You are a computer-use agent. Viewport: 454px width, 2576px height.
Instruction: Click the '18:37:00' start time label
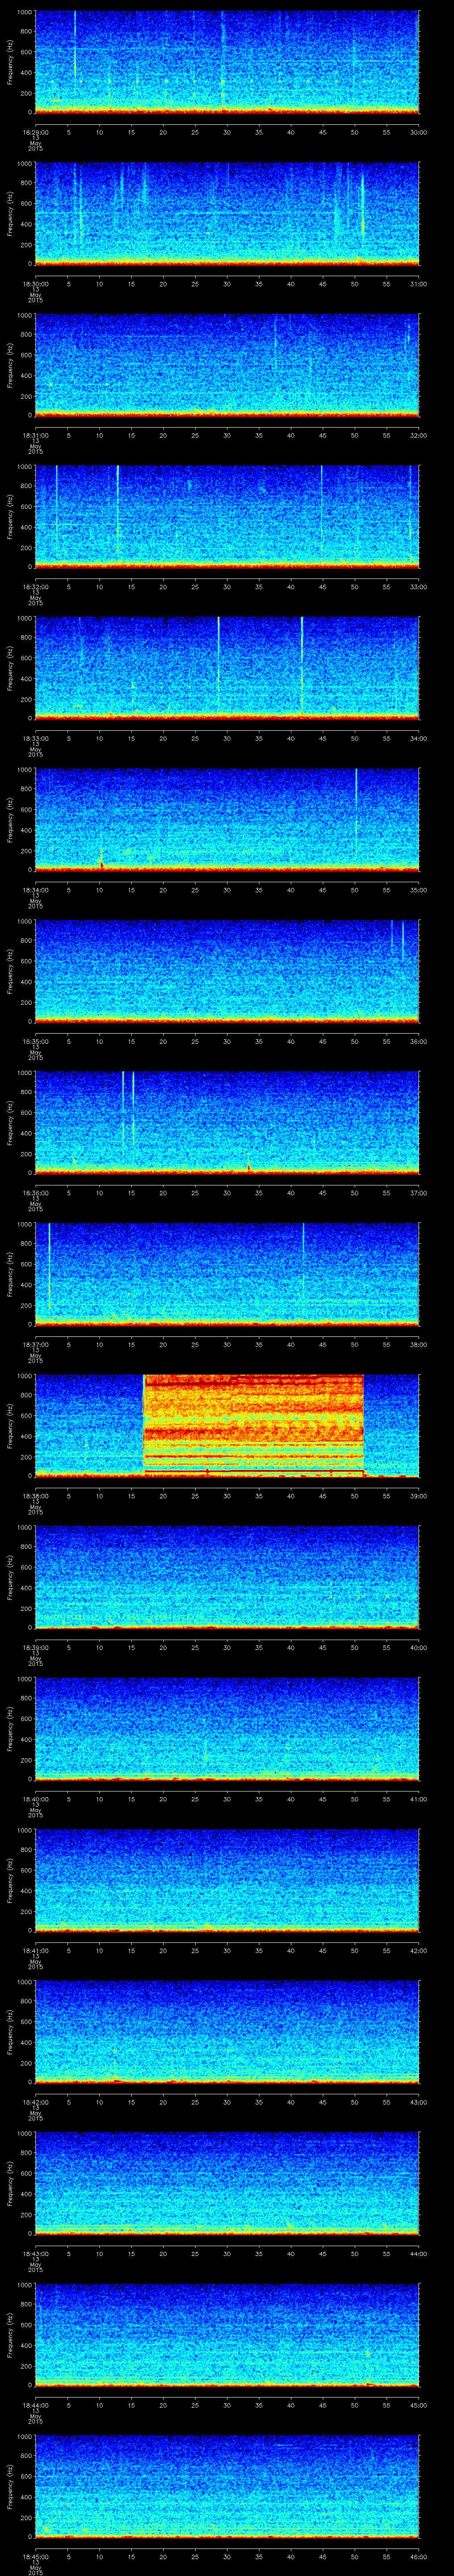[35, 1344]
